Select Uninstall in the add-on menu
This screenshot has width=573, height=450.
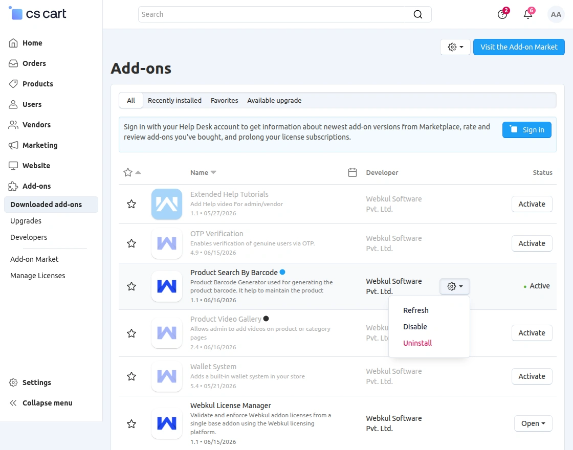(417, 343)
